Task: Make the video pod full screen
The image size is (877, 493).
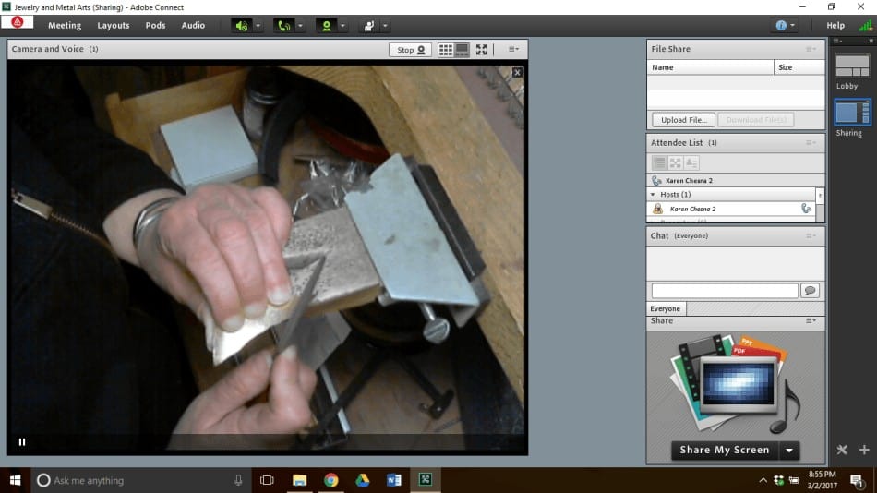Action: coord(482,50)
